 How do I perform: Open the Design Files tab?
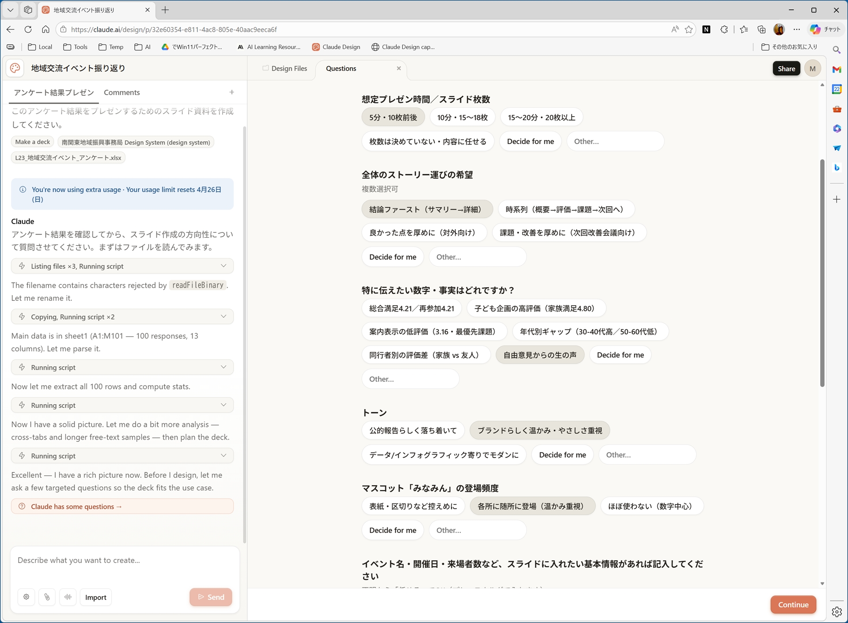point(289,68)
